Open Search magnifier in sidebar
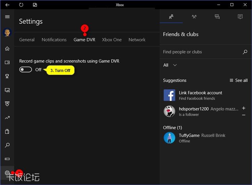 tap(7, 145)
